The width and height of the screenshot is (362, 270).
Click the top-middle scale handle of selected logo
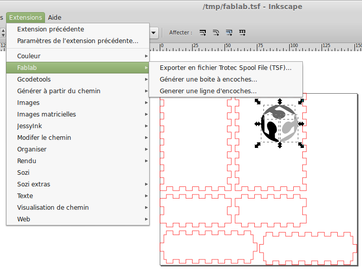point(280,102)
